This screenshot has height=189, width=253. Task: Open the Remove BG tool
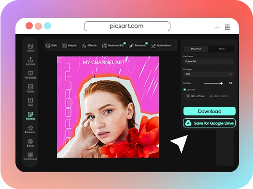tap(113, 46)
